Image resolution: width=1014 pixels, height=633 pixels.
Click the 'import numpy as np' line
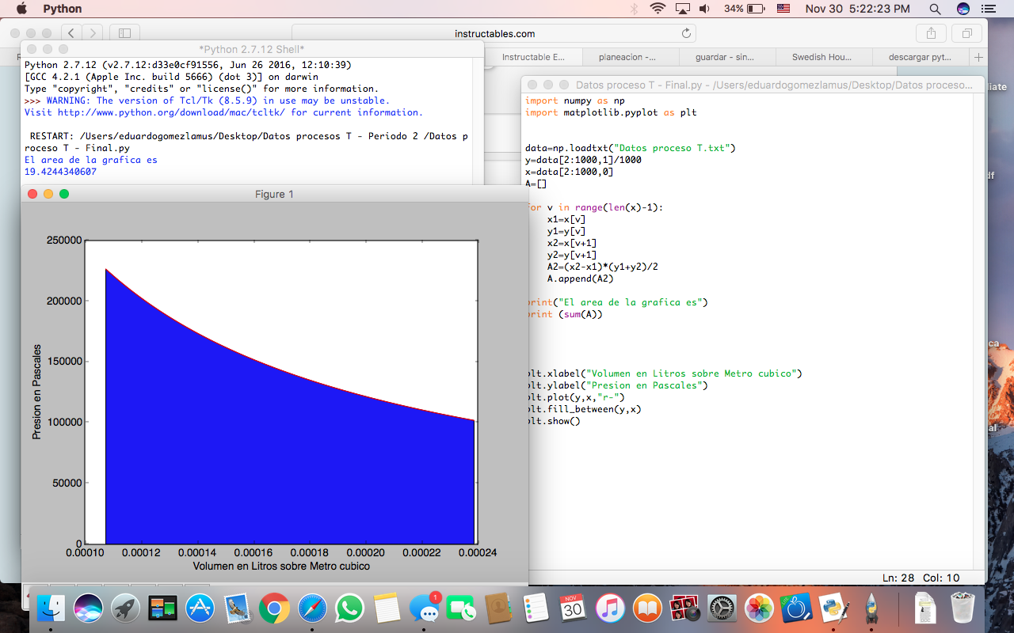pyautogui.click(x=575, y=100)
